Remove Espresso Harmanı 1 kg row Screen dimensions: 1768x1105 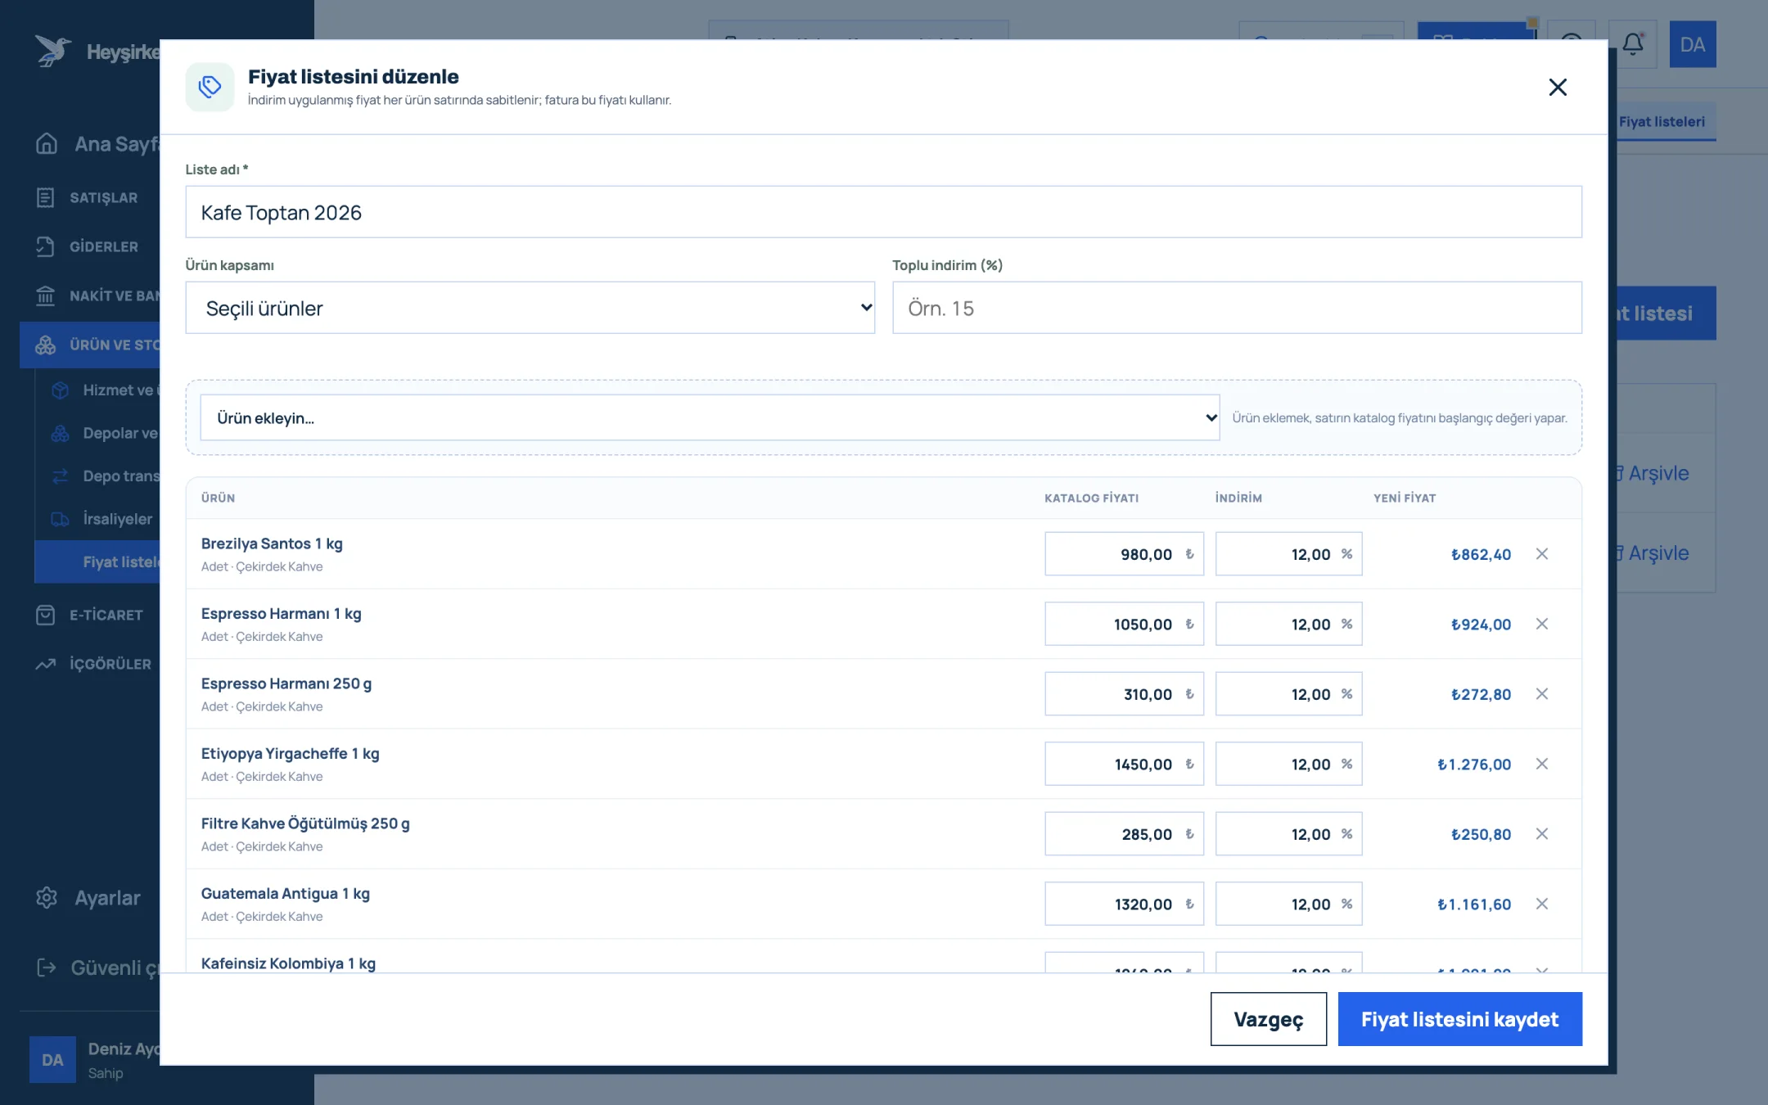(1542, 624)
